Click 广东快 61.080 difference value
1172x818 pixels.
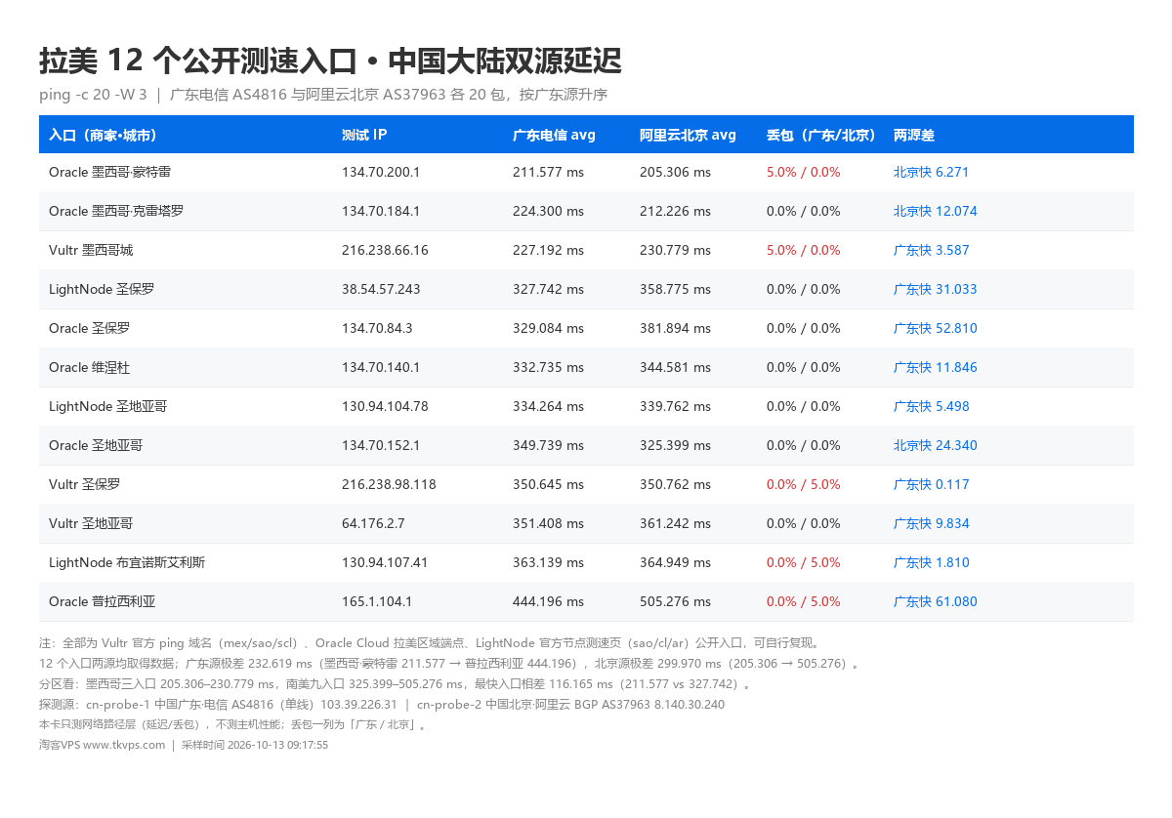coord(935,601)
